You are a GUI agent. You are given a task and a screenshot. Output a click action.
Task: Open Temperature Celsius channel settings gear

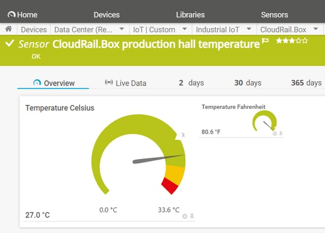[x=185, y=216]
